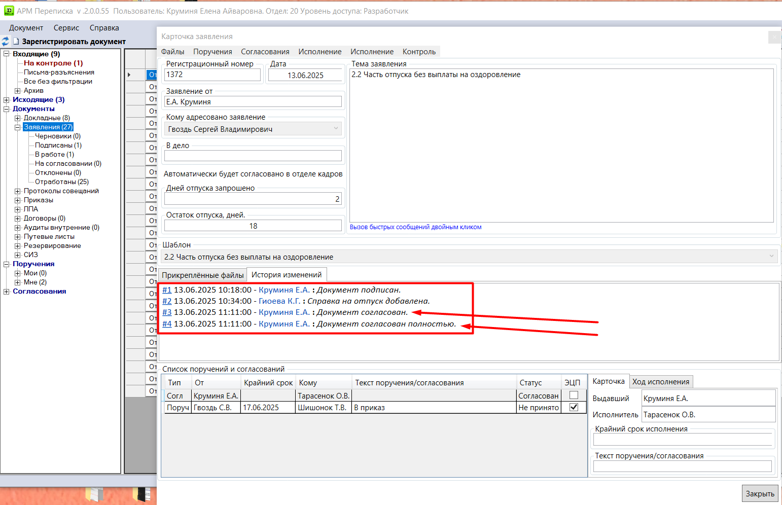Open the Кому адресовано заявление dropdown
Image resolution: width=782 pixels, height=505 pixels.
click(336, 129)
